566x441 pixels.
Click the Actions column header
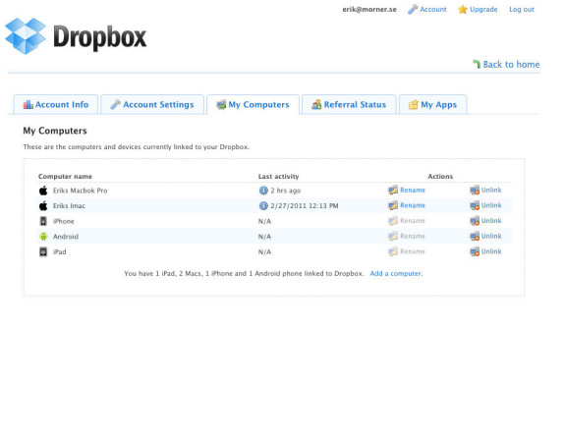point(440,177)
